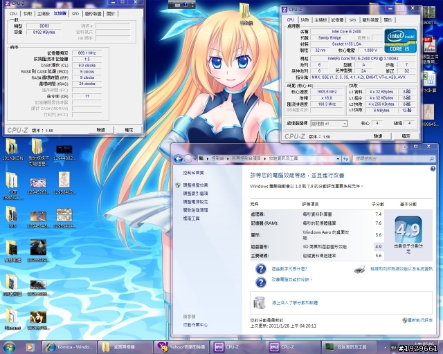443x354 pixels.
Task: Open 調整電源設定 sidebar link
Action: tap(195, 202)
